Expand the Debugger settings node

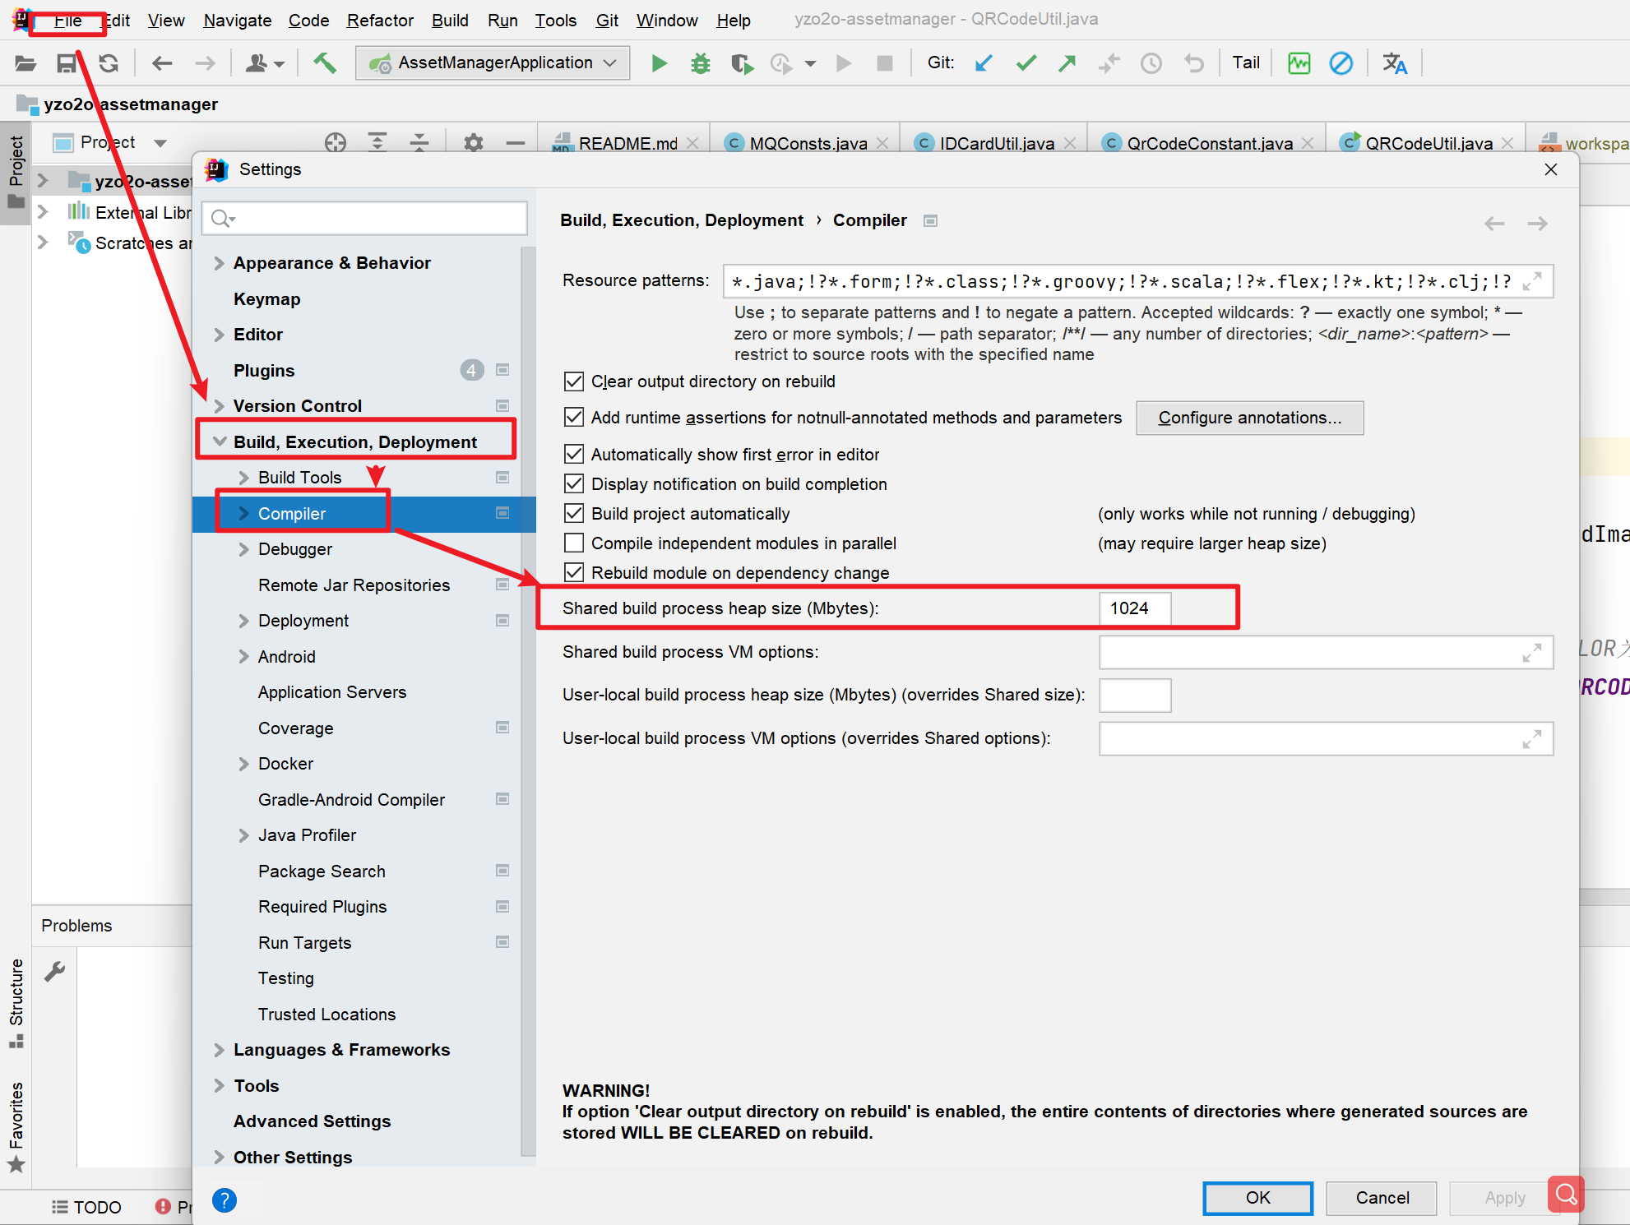[x=243, y=549]
